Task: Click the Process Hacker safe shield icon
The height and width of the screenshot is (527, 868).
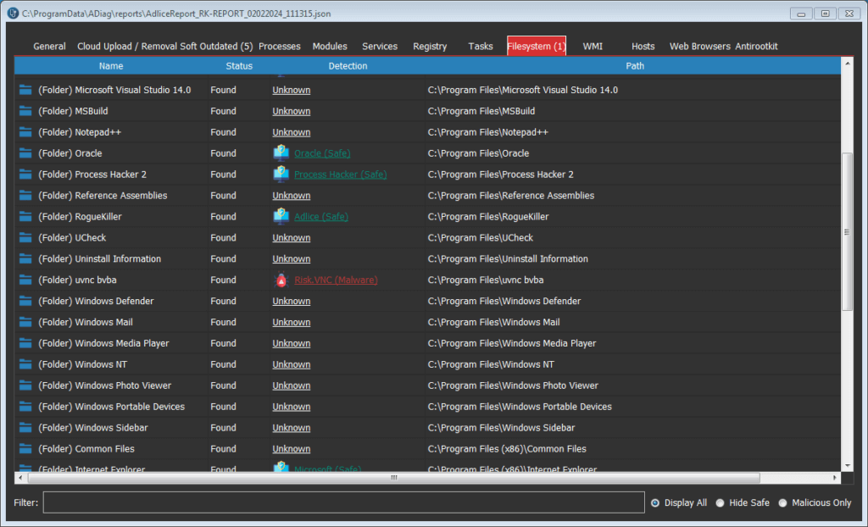Action: 281,175
